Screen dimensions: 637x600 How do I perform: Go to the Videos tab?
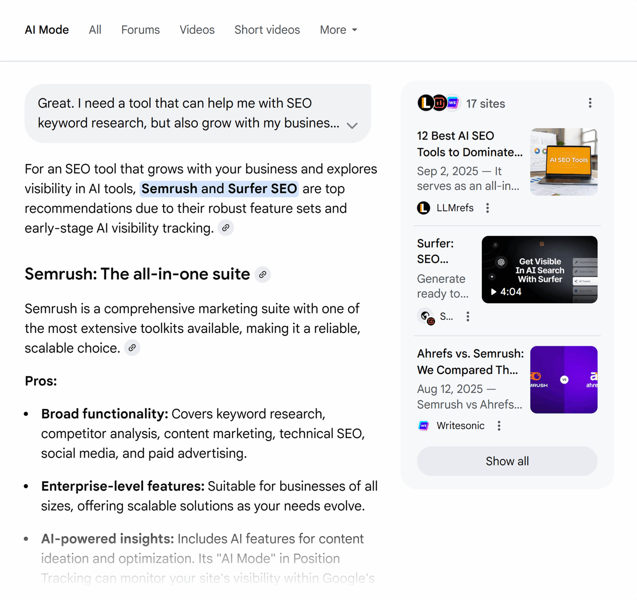pyautogui.click(x=197, y=30)
